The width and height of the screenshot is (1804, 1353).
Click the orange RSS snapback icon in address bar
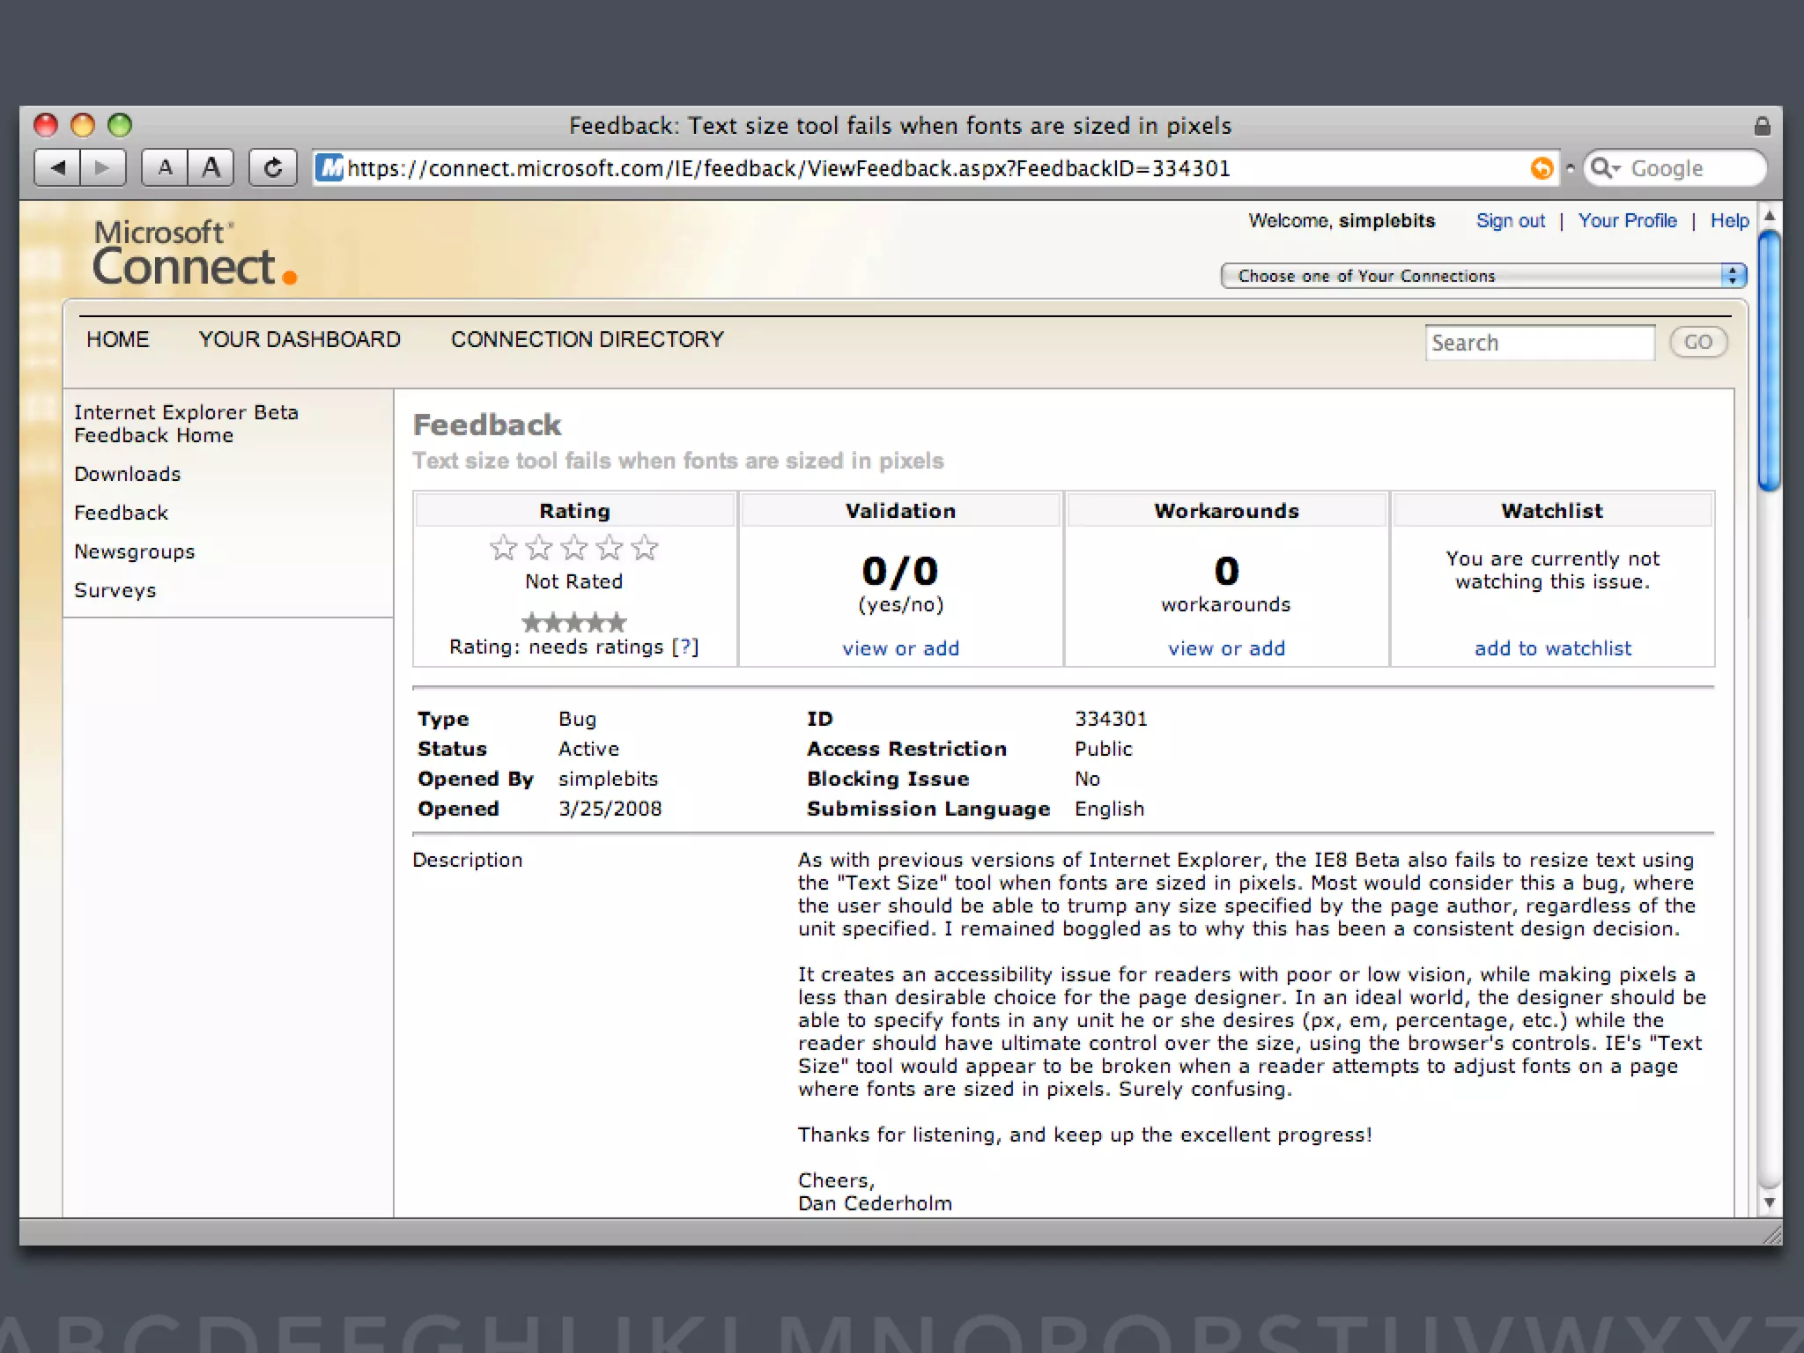[1542, 168]
